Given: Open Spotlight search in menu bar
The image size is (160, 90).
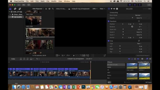Looking at the screenshot, I should [145, 1].
